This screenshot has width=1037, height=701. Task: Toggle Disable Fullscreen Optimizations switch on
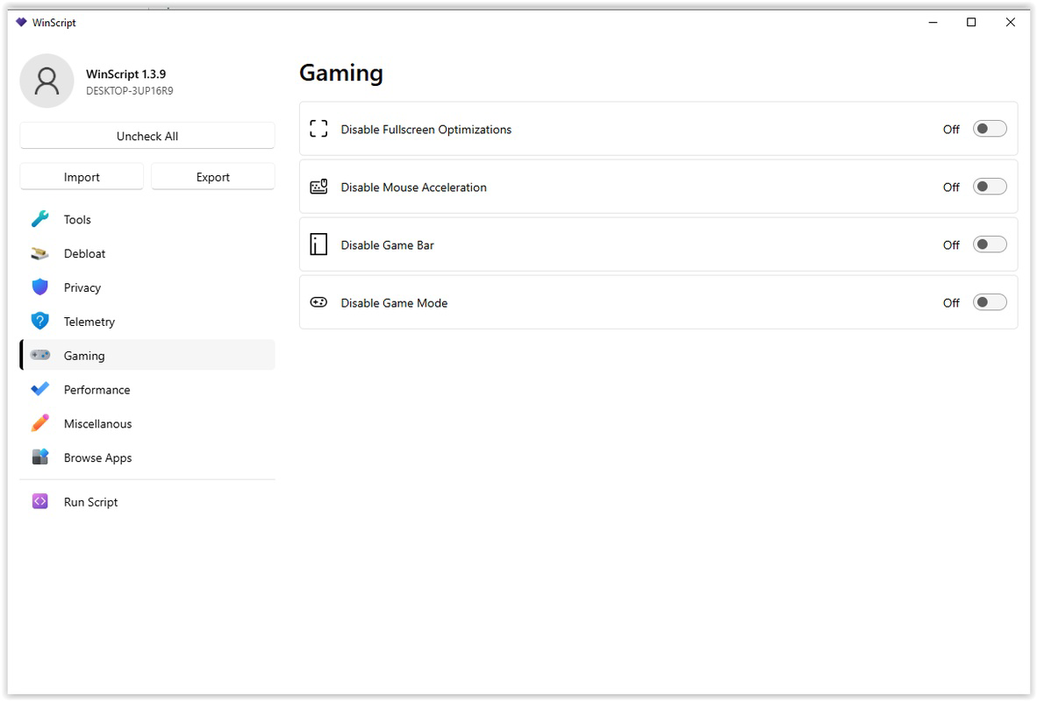click(990, 129)
